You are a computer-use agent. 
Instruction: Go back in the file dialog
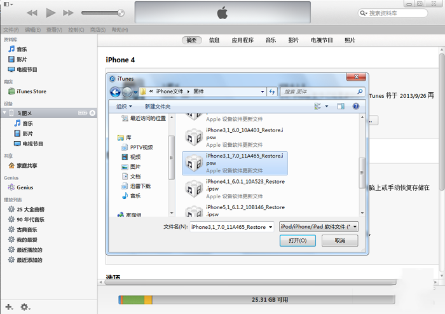115,92
